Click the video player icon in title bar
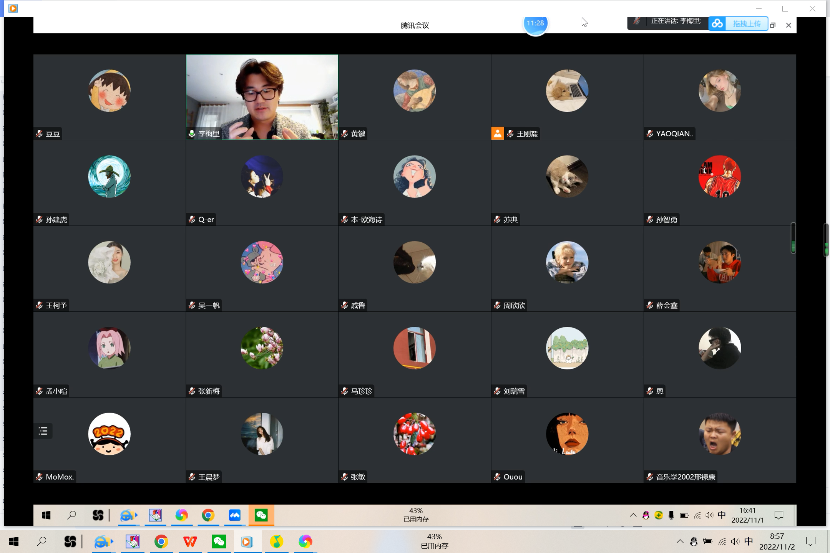This screenshot has width=830, height=553. click(x=13, y=8)
